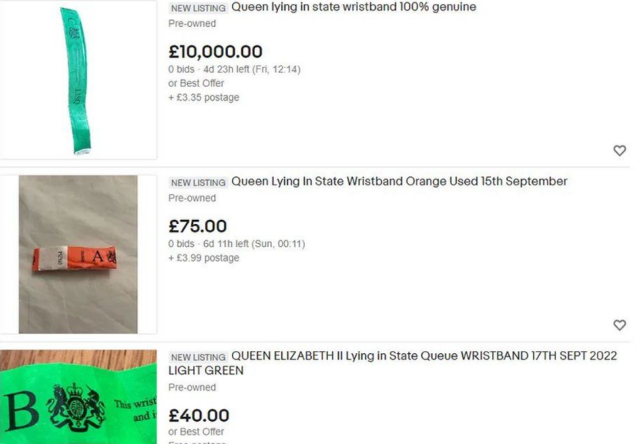This screenshot has width=640, height=444.
Task: Click the £75.00 price
Action: 198,226
